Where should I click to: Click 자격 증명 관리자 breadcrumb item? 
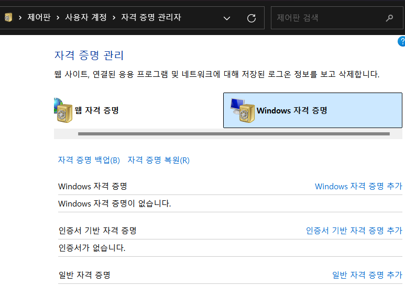point(151,18)
